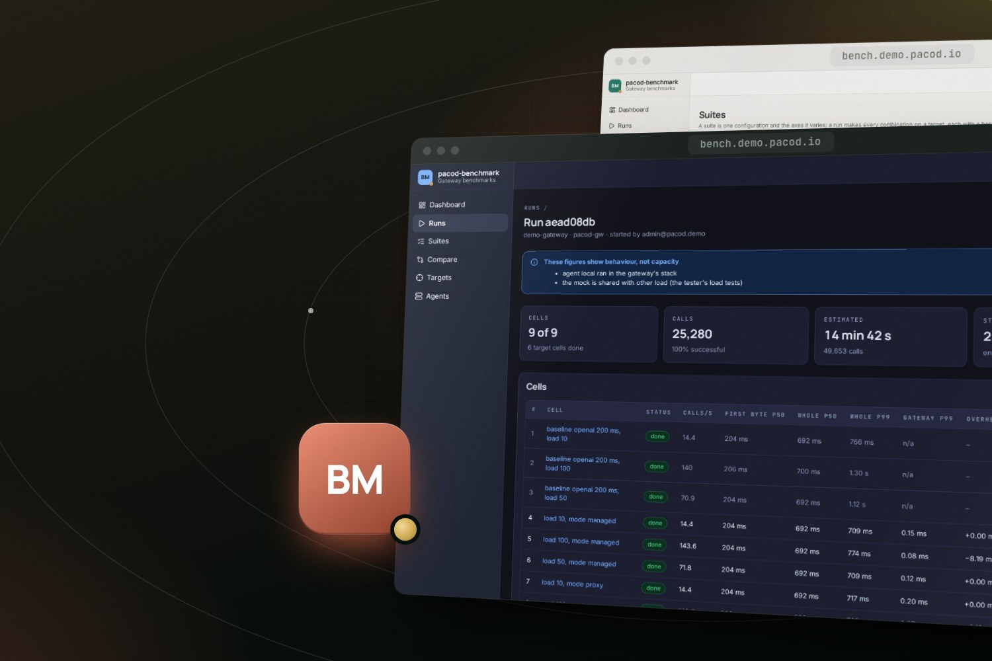Click the "Run aead08db" page title

pos(559,222)
